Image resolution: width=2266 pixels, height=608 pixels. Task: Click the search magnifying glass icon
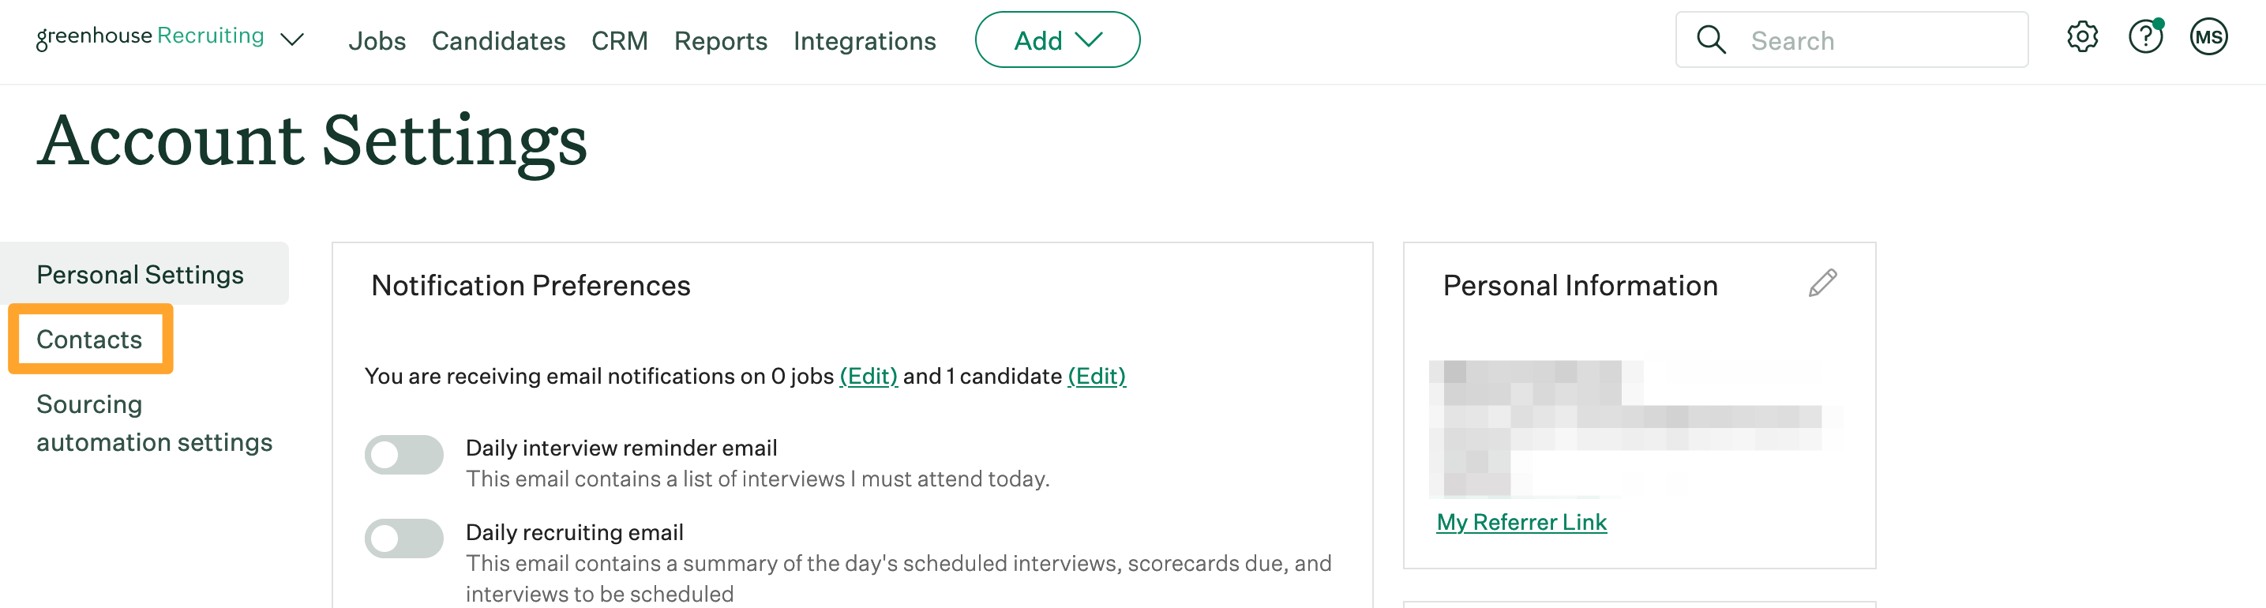(1711, 39)
